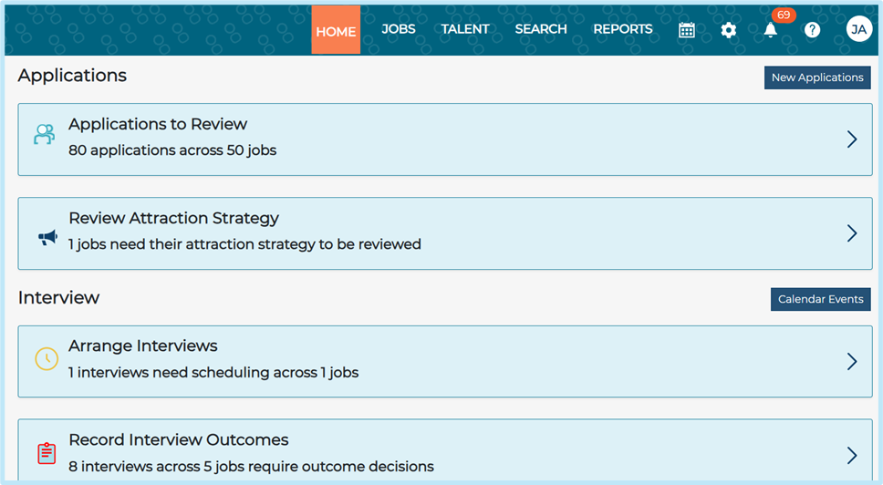Click the red clipboard Interview Outcomes icon

[x=47, y=452]
